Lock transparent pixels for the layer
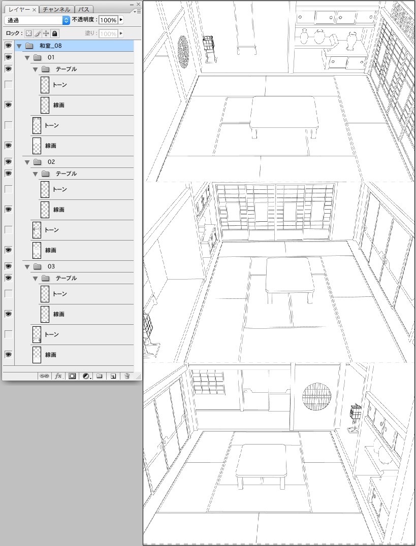Viewport: 416px width, 546px height. click(x=29, y=33)
